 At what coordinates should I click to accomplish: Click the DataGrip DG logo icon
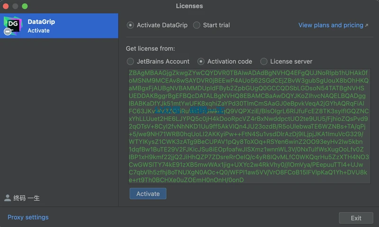tap(12, 25)
